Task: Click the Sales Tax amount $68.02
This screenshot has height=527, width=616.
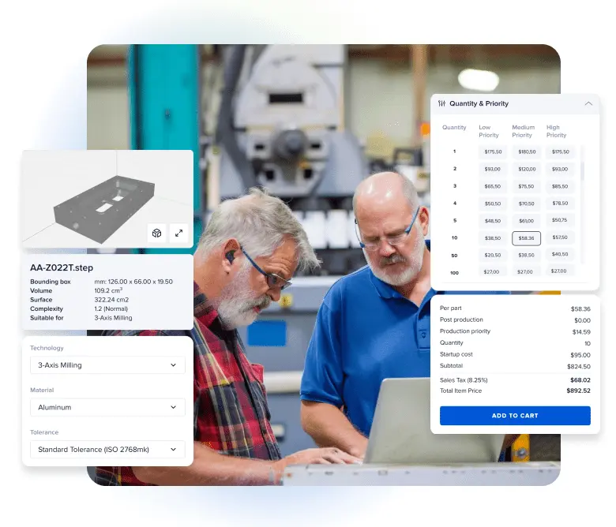Action: pyautogui.click(x=580, y=380)
